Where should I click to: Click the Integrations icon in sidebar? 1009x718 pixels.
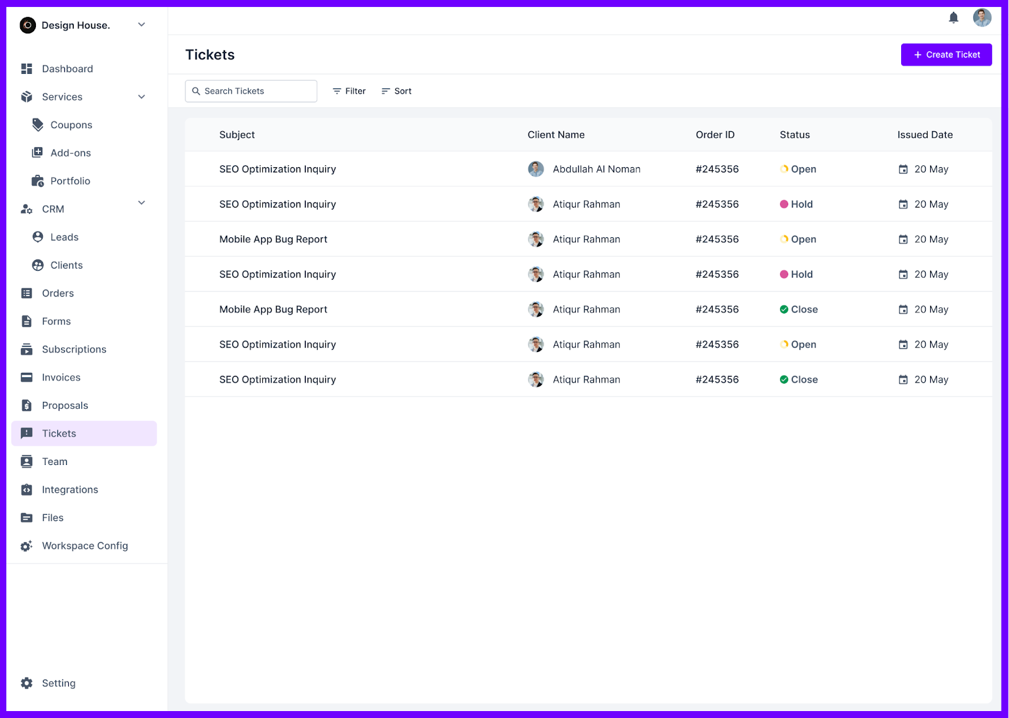point(26,490)
